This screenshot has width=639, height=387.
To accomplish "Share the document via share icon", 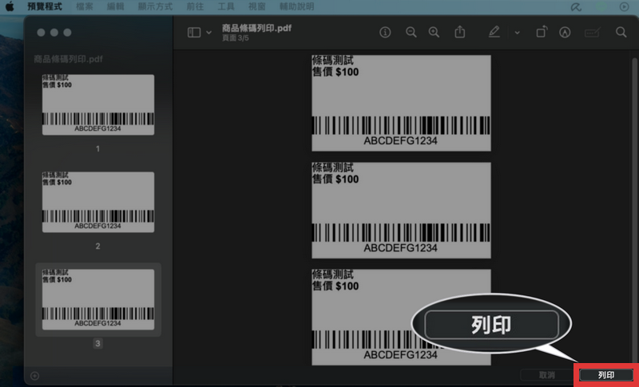I will 460,32.
